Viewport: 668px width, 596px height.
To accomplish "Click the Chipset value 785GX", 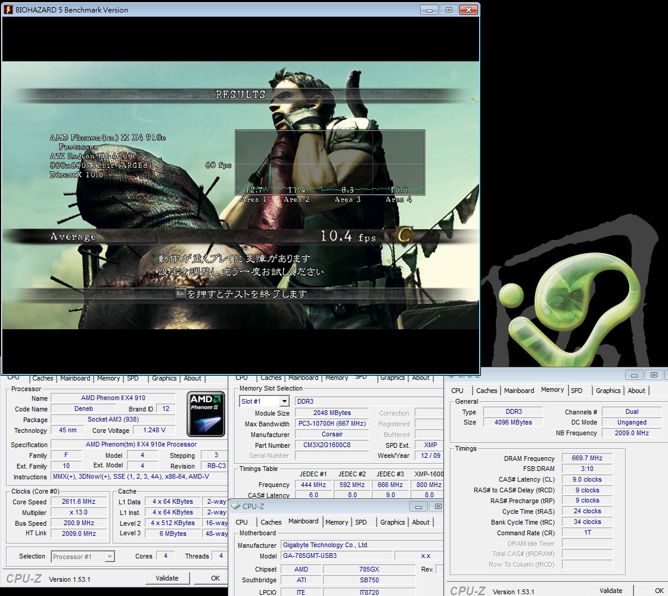I will (x=369, y=569).
